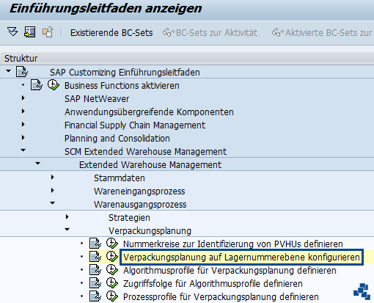Open documentation icon for Prozessprofile für Verpackungsplanung
The image size is (374, 303).
point(95,296)
